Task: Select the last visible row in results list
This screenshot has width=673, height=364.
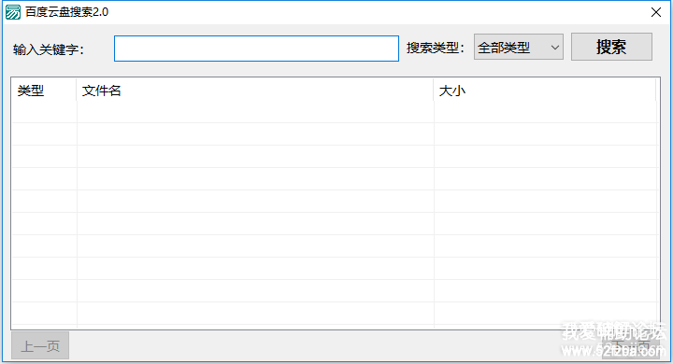Action: coord(335,313)
